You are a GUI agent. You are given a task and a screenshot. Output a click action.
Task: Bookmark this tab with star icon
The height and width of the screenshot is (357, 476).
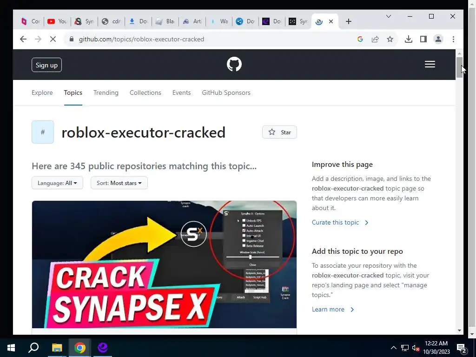[390, 39]
